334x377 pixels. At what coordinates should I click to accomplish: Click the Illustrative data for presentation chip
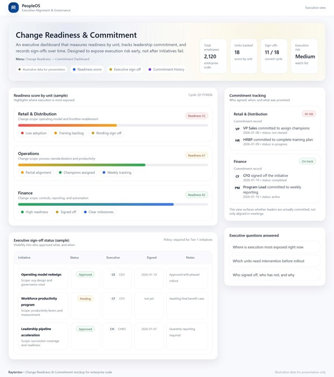(42, 69)
